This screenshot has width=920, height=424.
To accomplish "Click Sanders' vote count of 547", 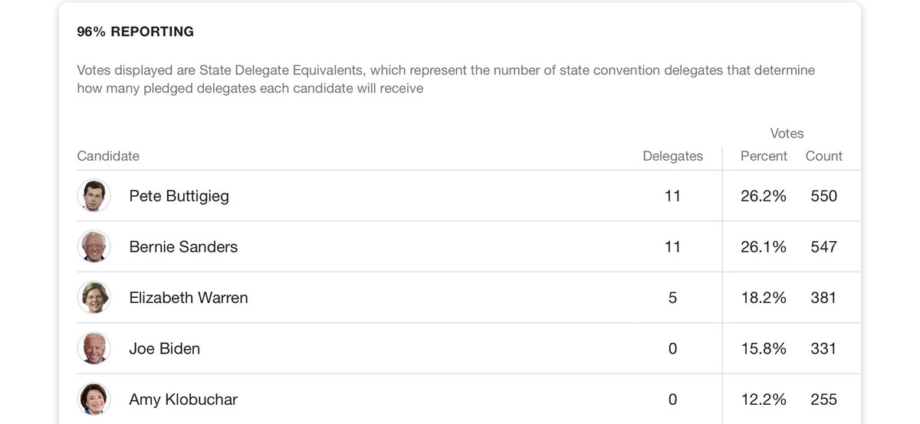I will click(x=824, y=246).
